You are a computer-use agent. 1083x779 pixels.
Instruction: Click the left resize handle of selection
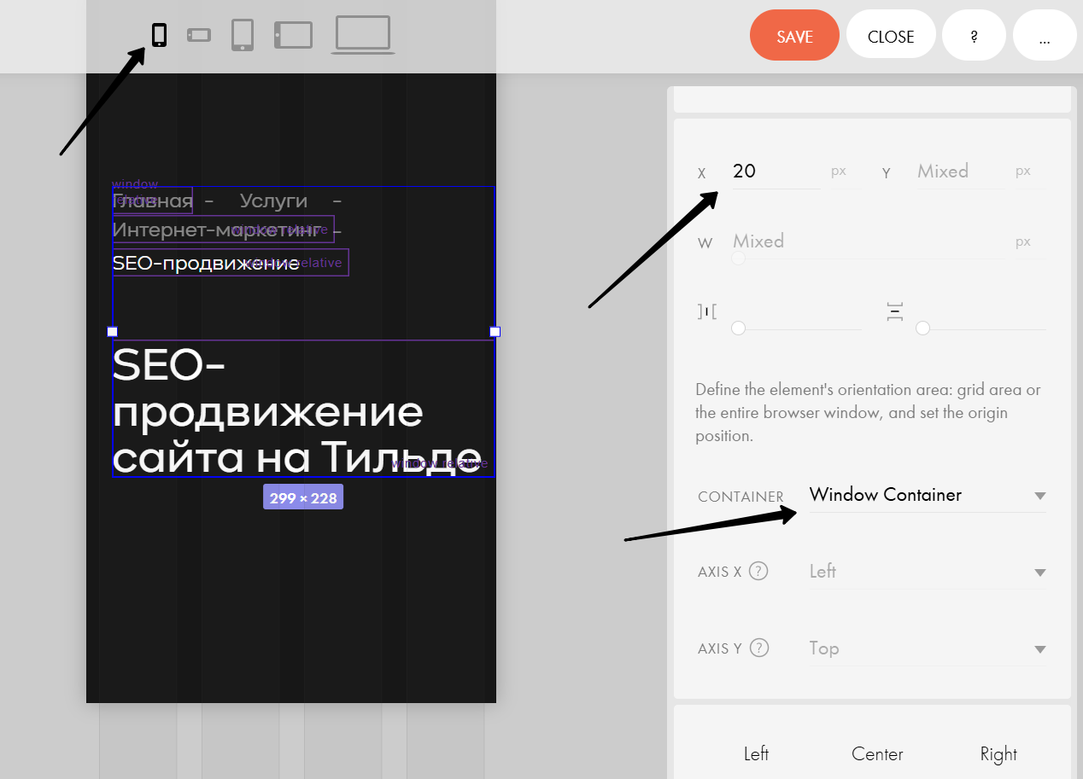tap(112, 331)
